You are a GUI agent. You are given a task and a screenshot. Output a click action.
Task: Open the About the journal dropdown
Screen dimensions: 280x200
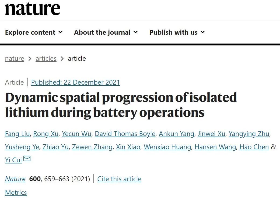click(x=106, y=32)
